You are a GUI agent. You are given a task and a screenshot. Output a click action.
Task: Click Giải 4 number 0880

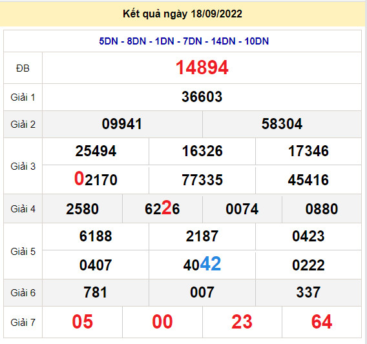pos(322,209)
